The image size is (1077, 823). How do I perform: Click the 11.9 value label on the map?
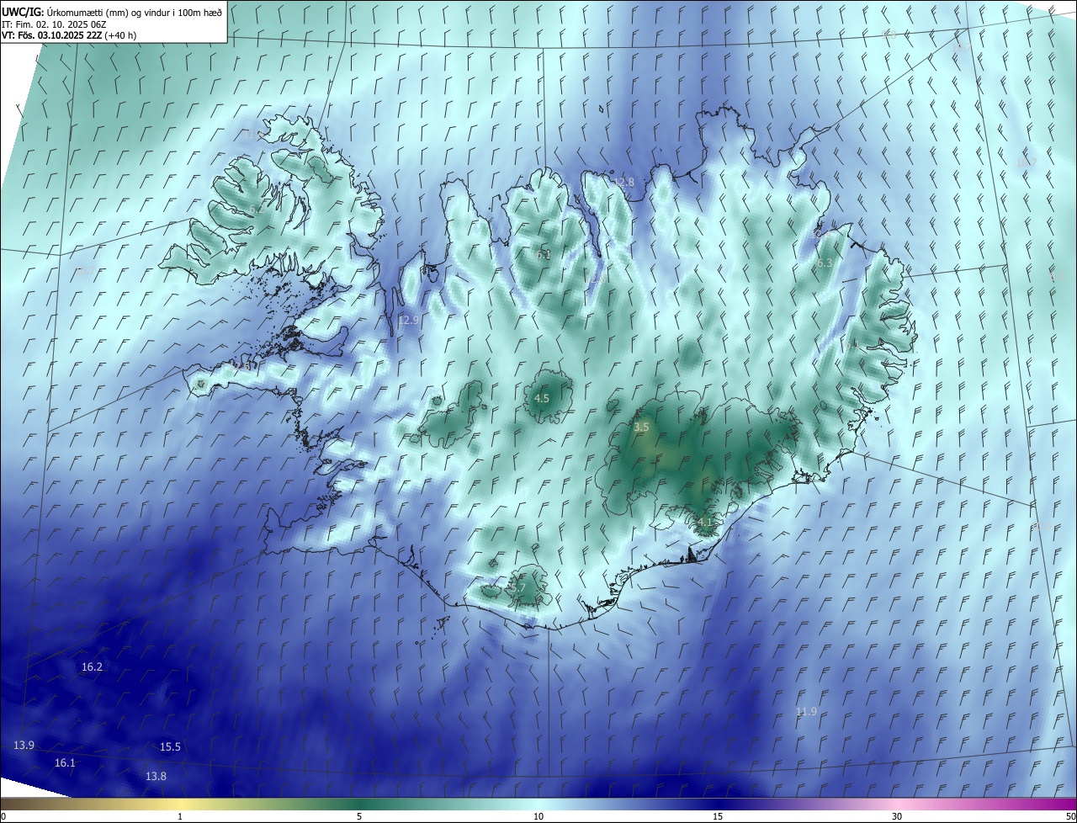pyautogui.click(x=806, y=712)
